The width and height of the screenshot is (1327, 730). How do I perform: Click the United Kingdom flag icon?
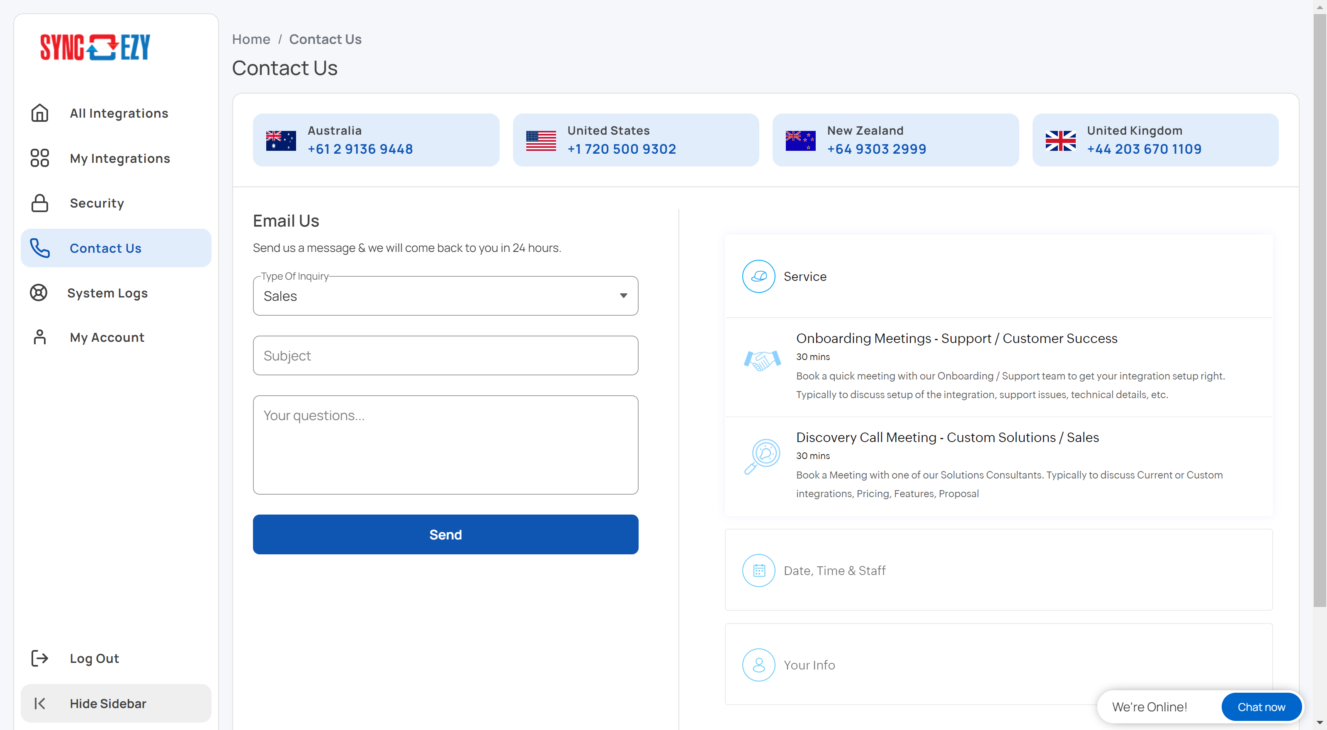point(1061,140)
